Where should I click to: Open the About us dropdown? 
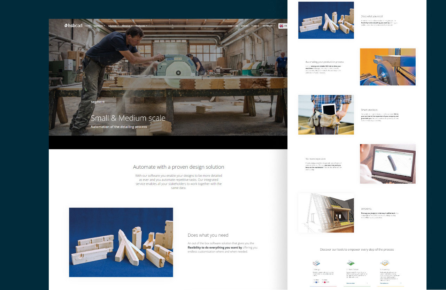point(127,26)
